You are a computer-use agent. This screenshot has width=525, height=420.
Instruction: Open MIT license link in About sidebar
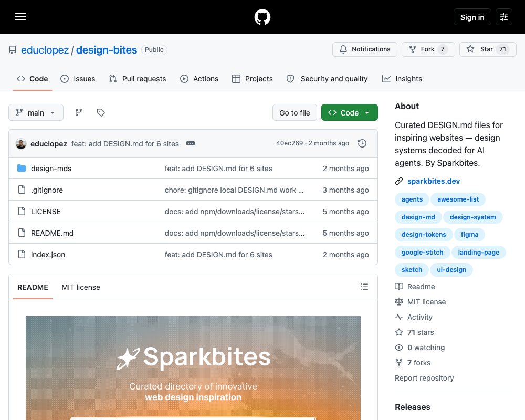coord(420,302)
